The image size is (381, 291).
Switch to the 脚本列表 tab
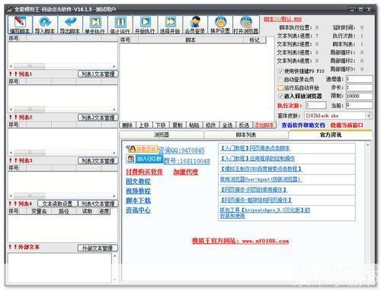coord(246,134)
